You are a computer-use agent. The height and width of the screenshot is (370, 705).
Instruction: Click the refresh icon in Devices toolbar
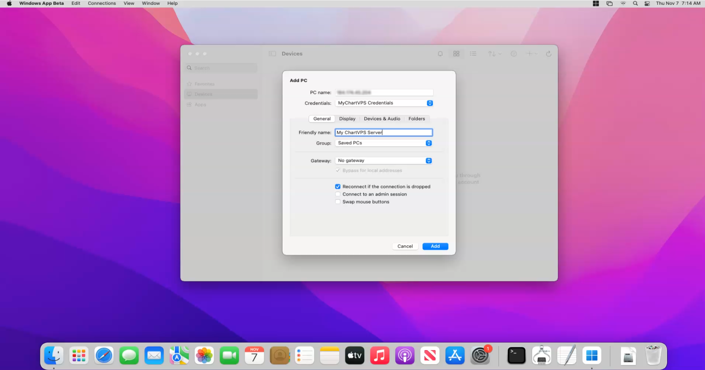[548, 54]
